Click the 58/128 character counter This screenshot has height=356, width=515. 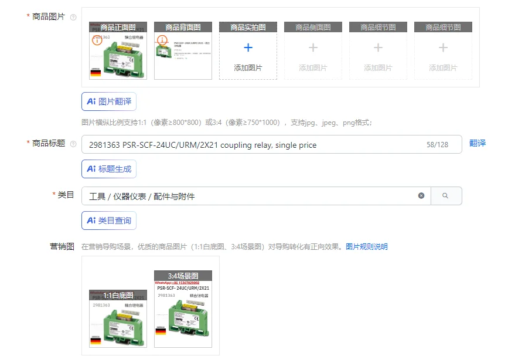pos(437,145)
